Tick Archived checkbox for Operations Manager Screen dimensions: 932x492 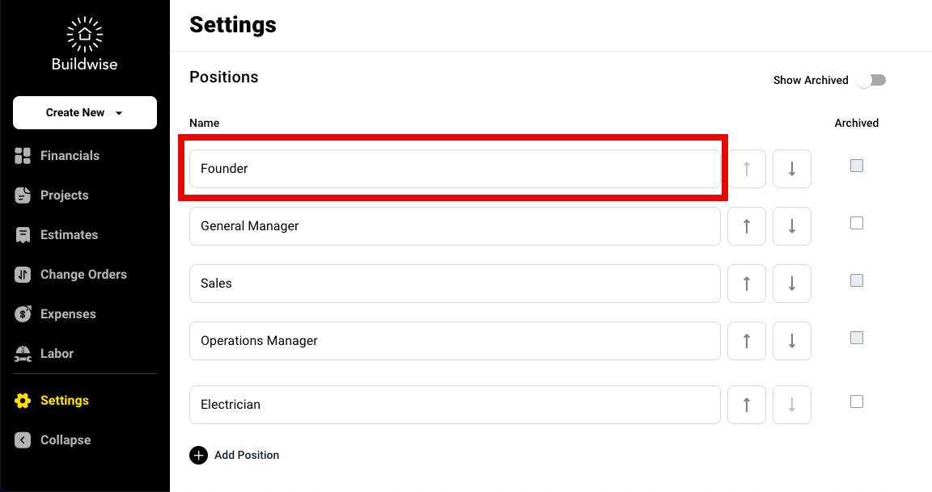(x=857, y=338)
